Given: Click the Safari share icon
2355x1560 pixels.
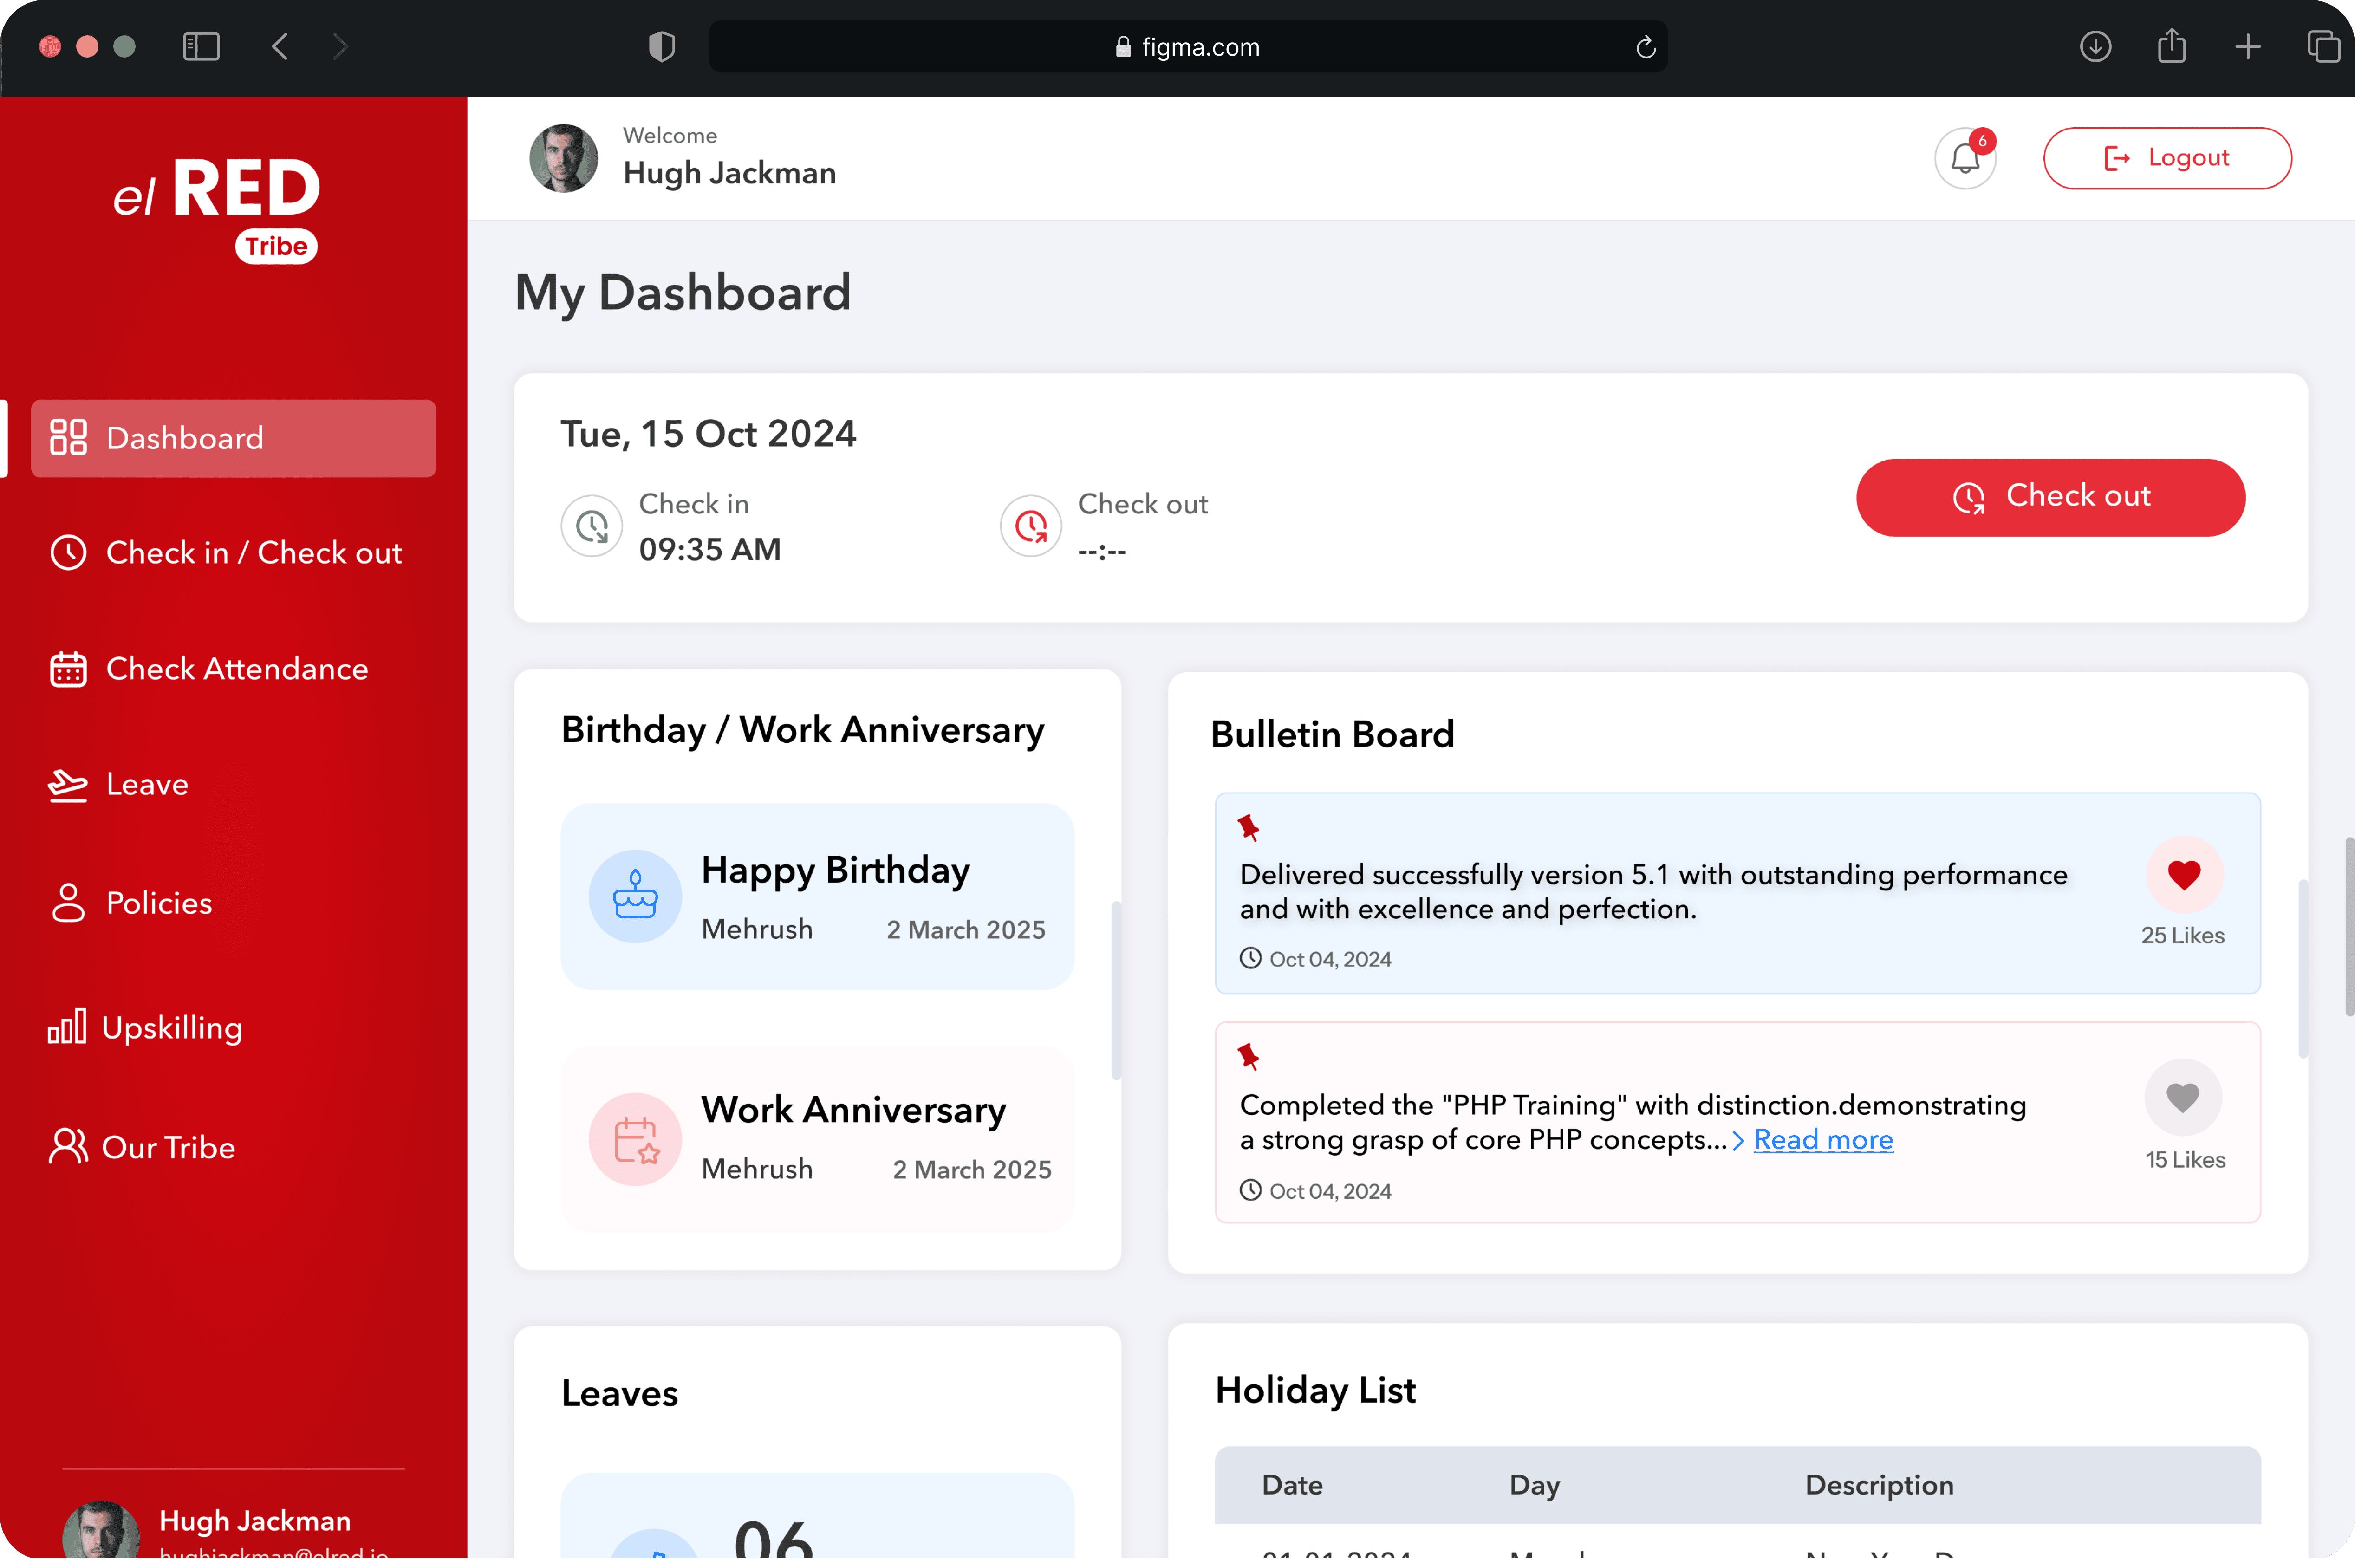Looking at the screenshot, I should click(2171, 47).
